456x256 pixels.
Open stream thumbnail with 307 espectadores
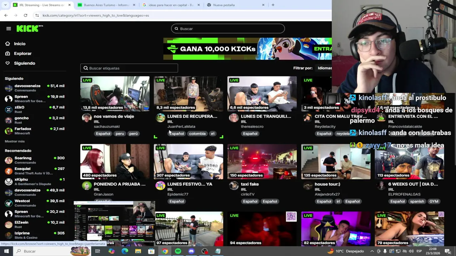click(188, 161)
